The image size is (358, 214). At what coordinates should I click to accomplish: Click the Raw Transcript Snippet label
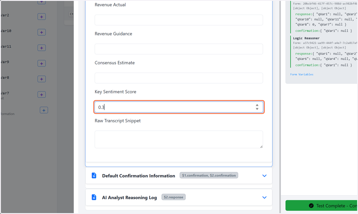[118, 121]
